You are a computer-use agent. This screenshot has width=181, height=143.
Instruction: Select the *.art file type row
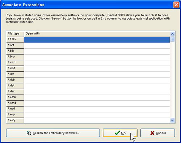(x=15, y=45)
